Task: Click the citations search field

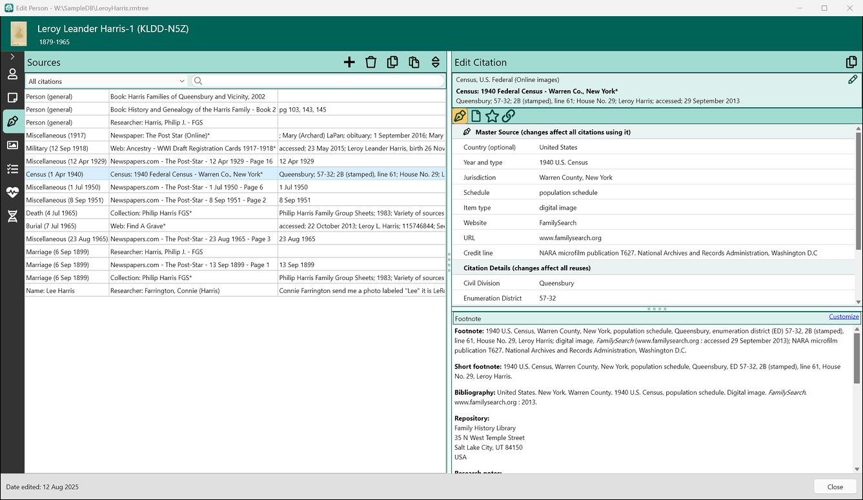Action: (x=318, y=81)
